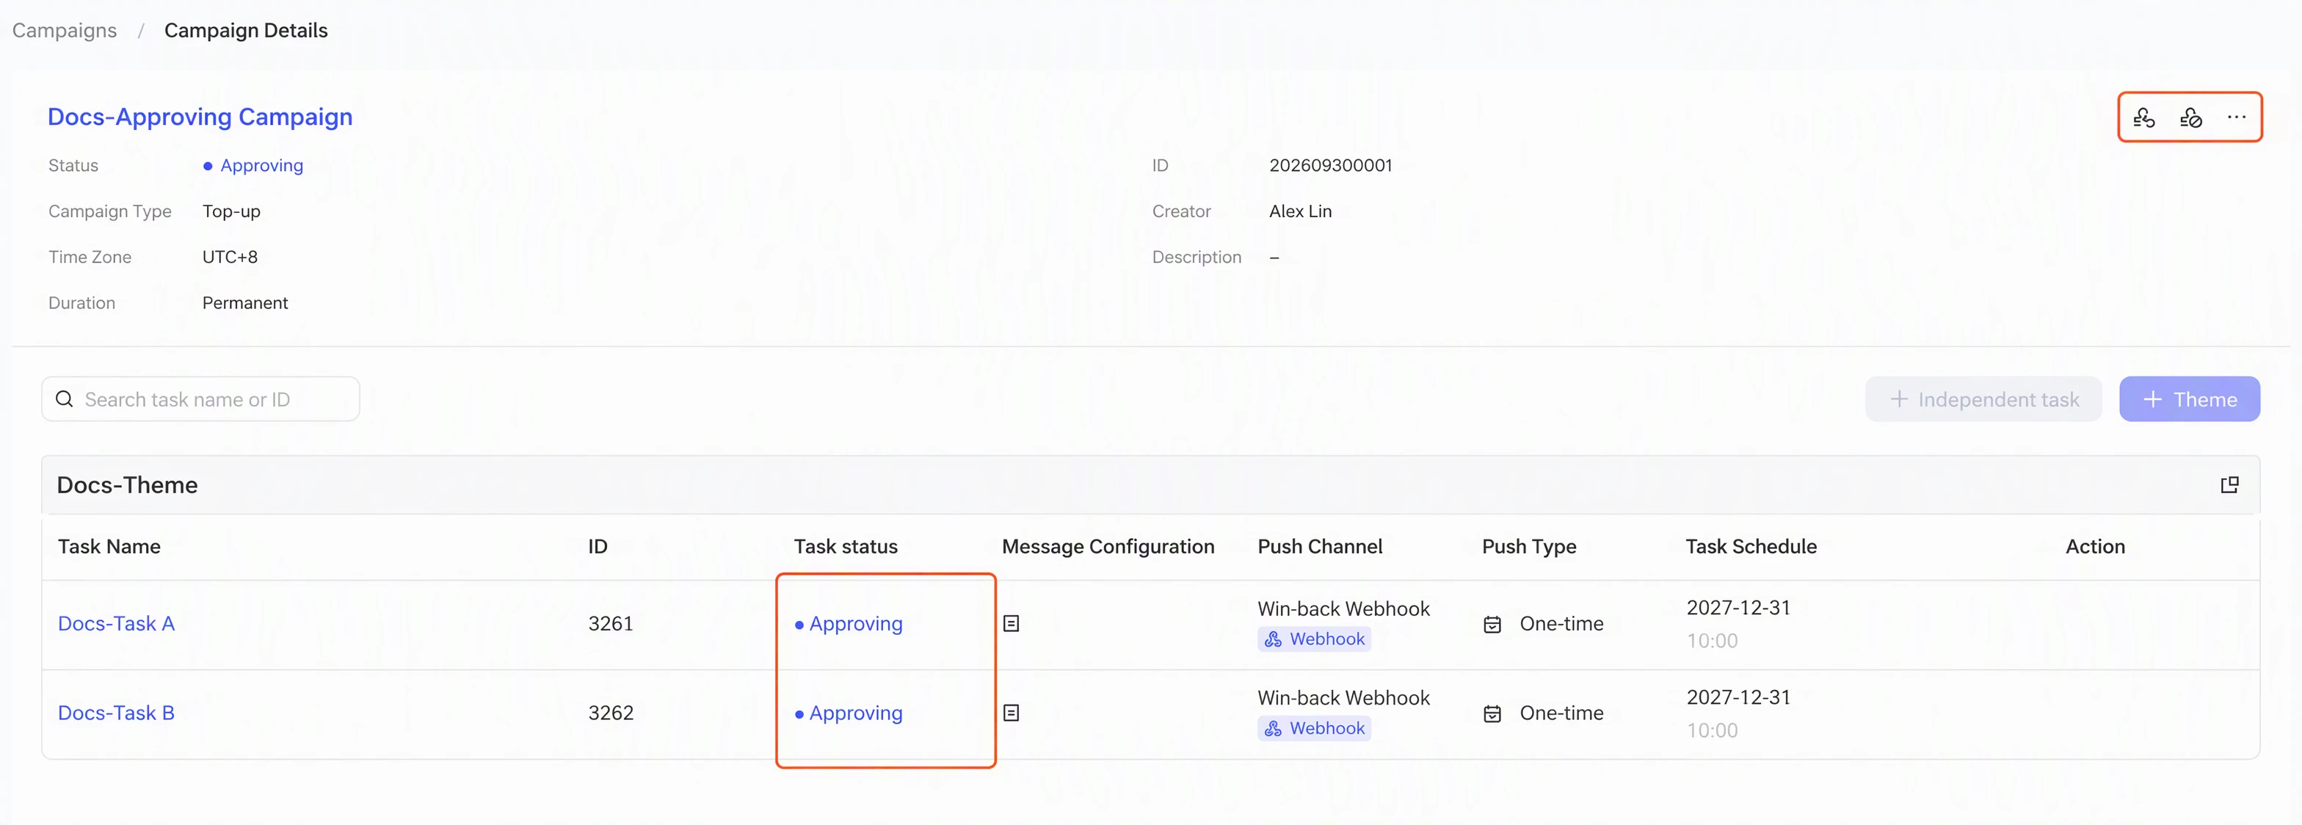Click Message Configuration column header

pos(1108,546)
